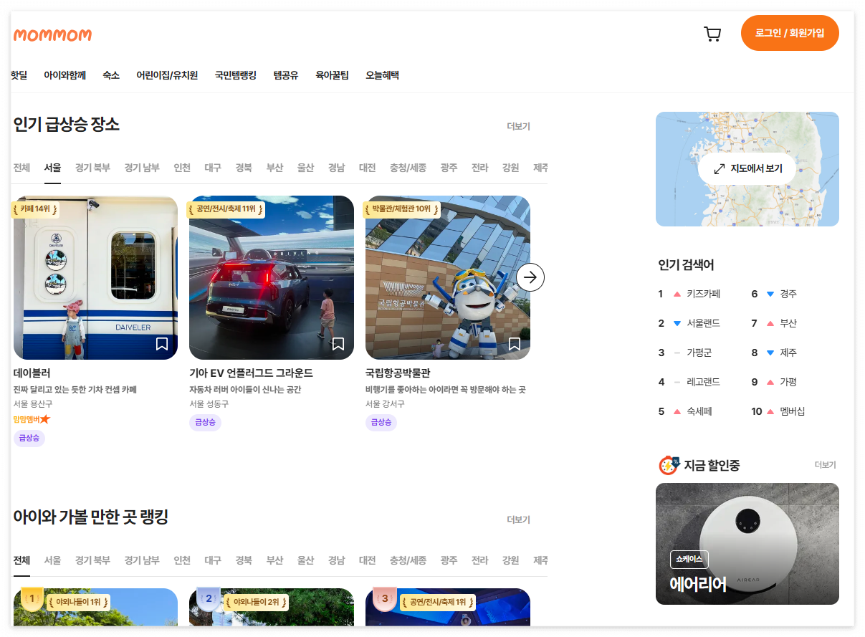Screen dimensions: 865x637
Task: Open the 국민템랭킹 menu
Action: click(x=235, y=75)
